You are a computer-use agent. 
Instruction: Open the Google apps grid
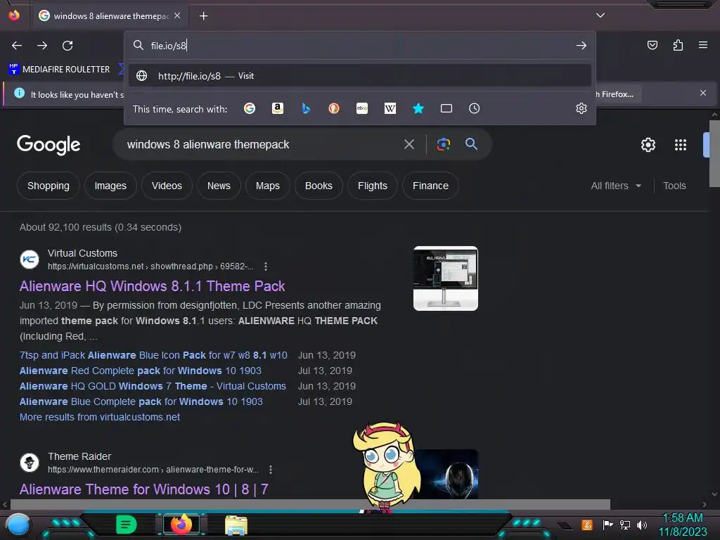click(681, 145)
